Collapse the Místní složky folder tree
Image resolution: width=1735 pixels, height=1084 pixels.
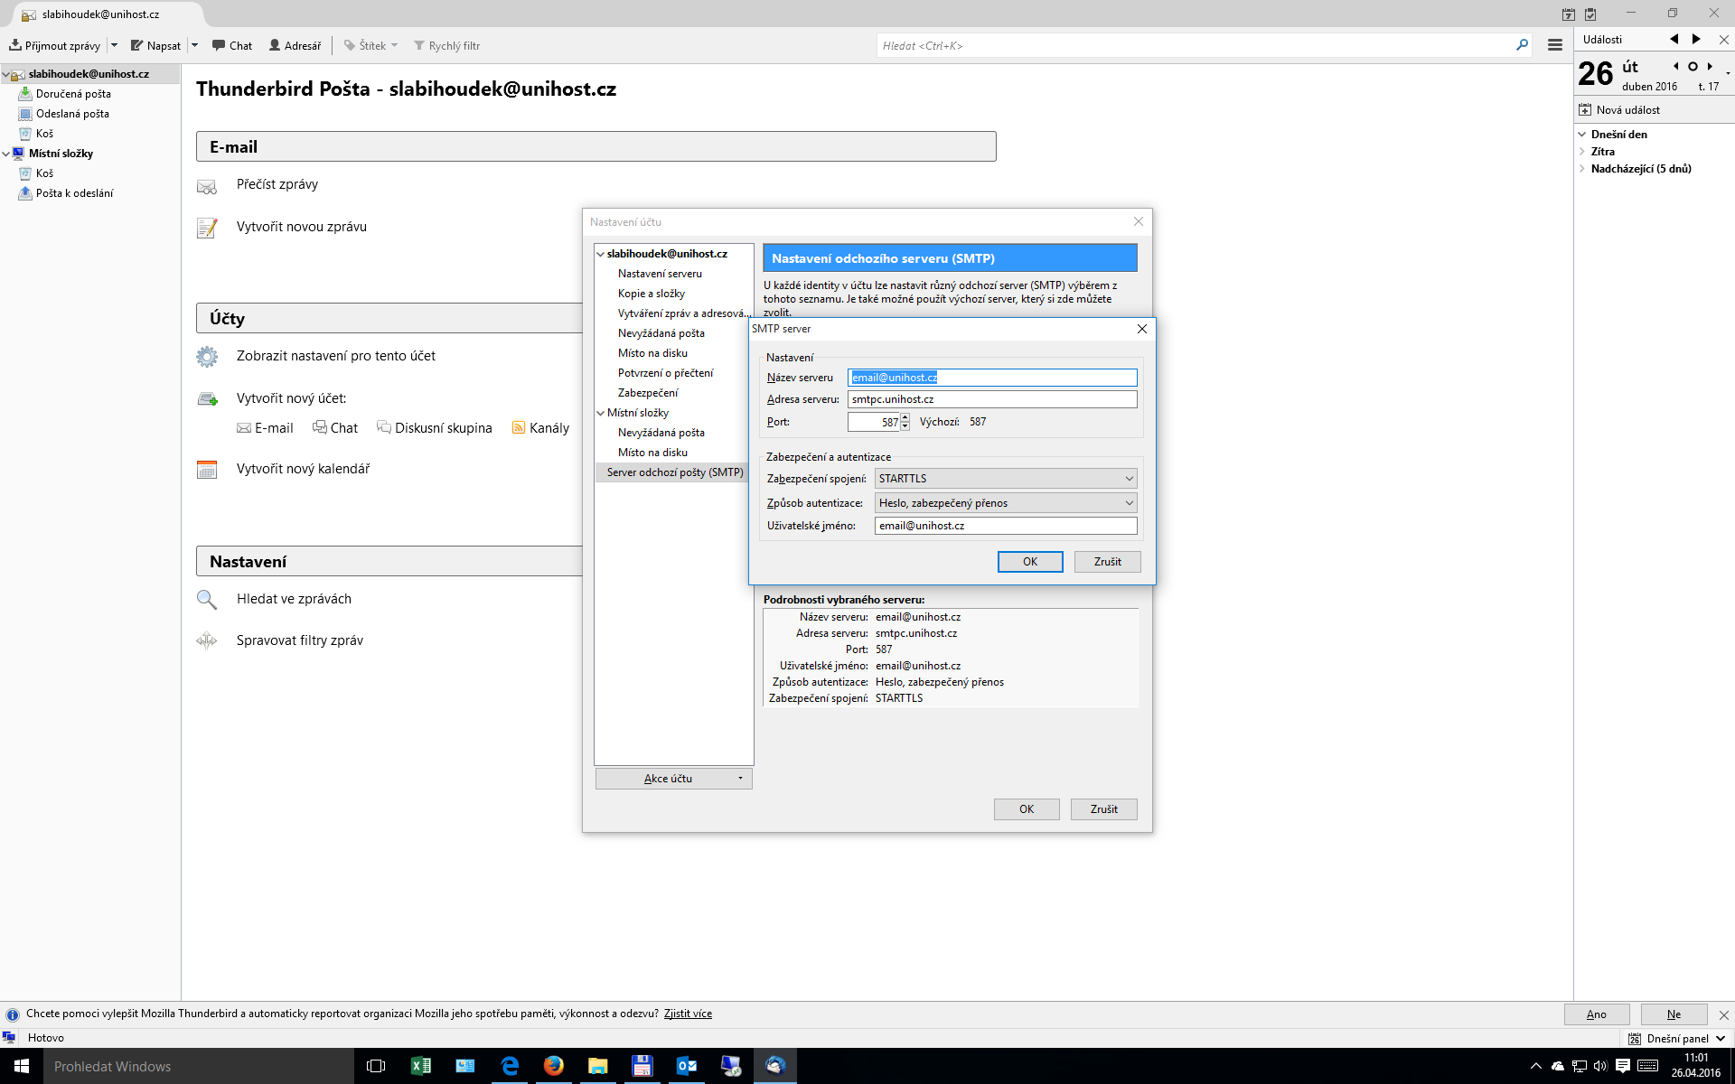[6, 154]
